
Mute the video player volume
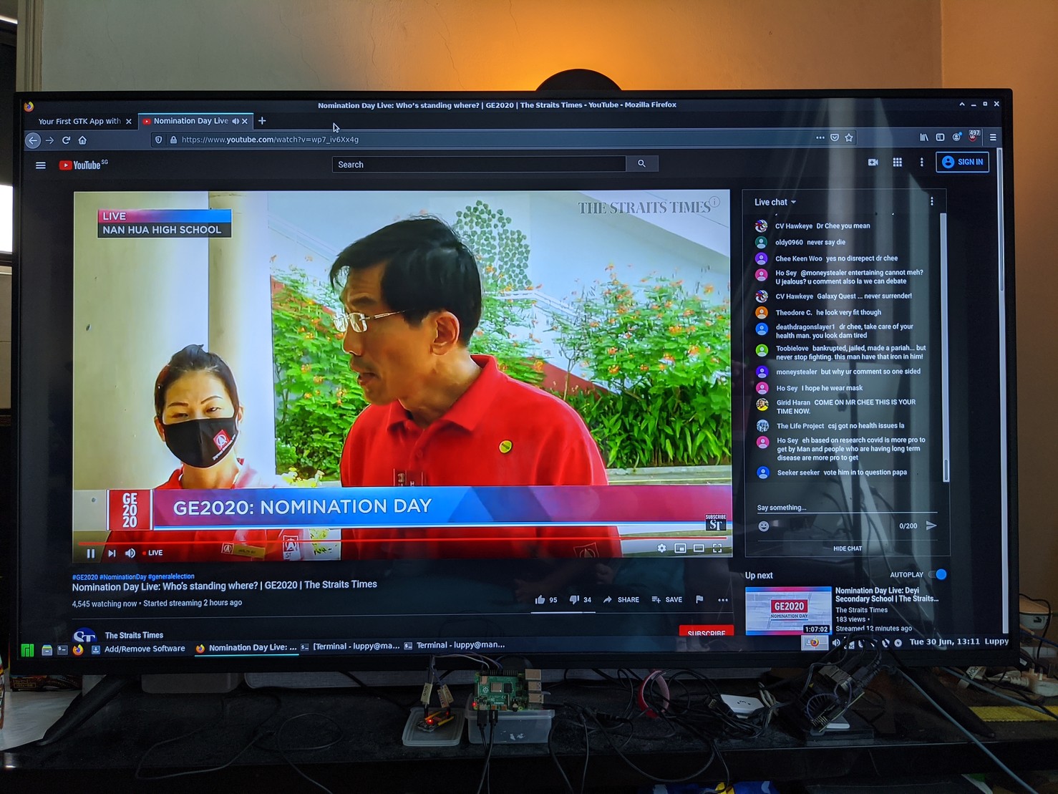(x=130, y=553)
